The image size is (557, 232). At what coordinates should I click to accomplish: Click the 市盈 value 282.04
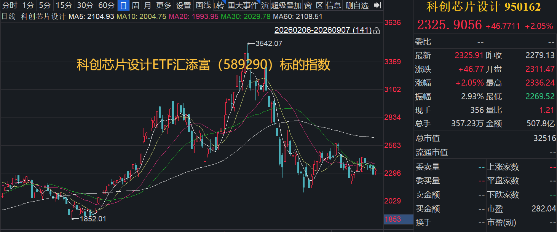(x=543, y=209)
